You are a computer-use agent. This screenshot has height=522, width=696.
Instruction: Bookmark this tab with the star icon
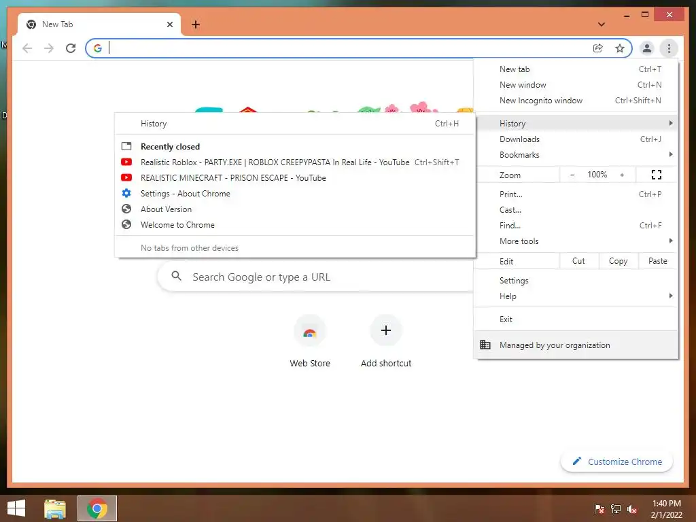point(620,48)
